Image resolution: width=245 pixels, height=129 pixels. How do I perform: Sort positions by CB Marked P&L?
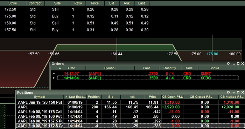(232, 97)
